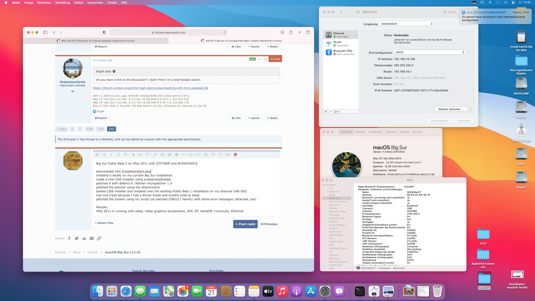Show the Safari tab overview
Viewport: 535px width, 301px height.
pyautogui.click(x=308, y=32)
